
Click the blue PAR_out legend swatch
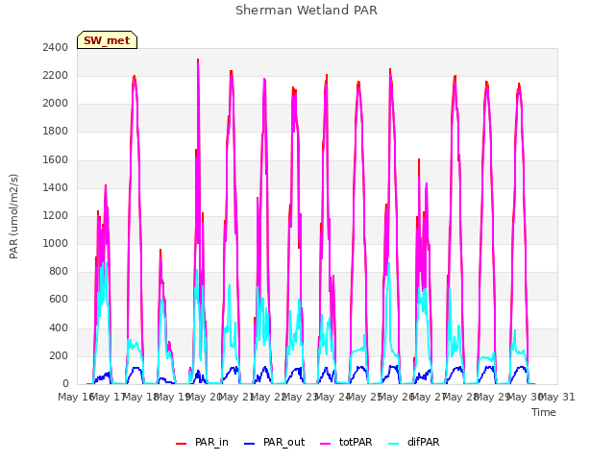point(250,444)
